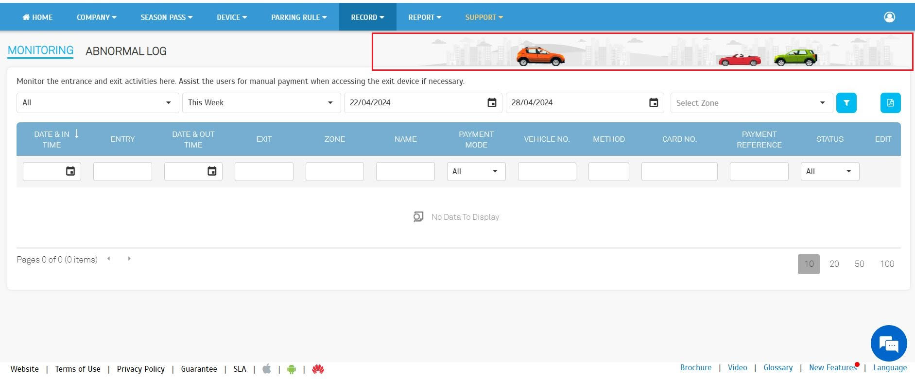Expand the Payment Mode filter dropdown
The image size is (915, 379).
click(x=476, y=171)
